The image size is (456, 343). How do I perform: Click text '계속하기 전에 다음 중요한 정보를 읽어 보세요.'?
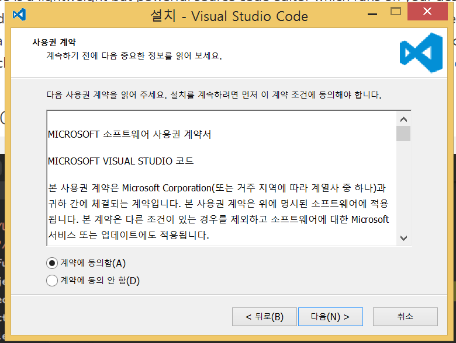pyautogui.click(x=134, y=55)
